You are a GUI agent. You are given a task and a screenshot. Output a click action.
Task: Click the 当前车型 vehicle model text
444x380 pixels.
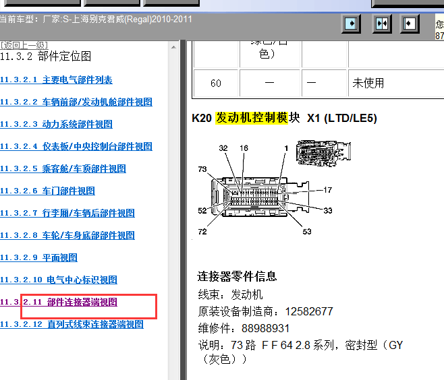96,20
